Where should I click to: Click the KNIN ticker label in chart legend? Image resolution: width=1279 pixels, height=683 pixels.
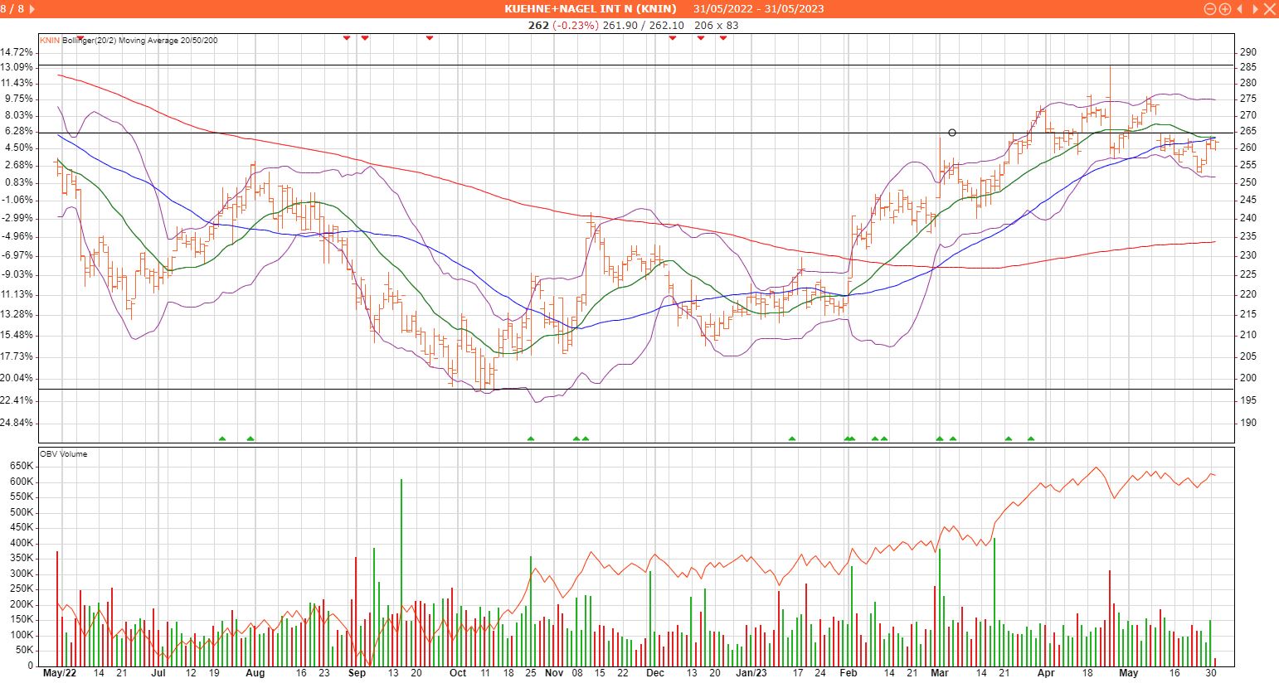click(50, 40)
